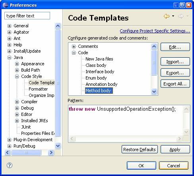Select the General preferences label
The height and width of the screenshot is (176, 194).
tap(21, 26)
